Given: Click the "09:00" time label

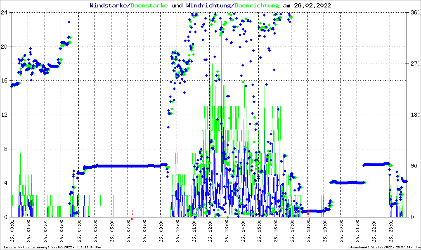Looking at the screenshot, I should tap(161, 226).
